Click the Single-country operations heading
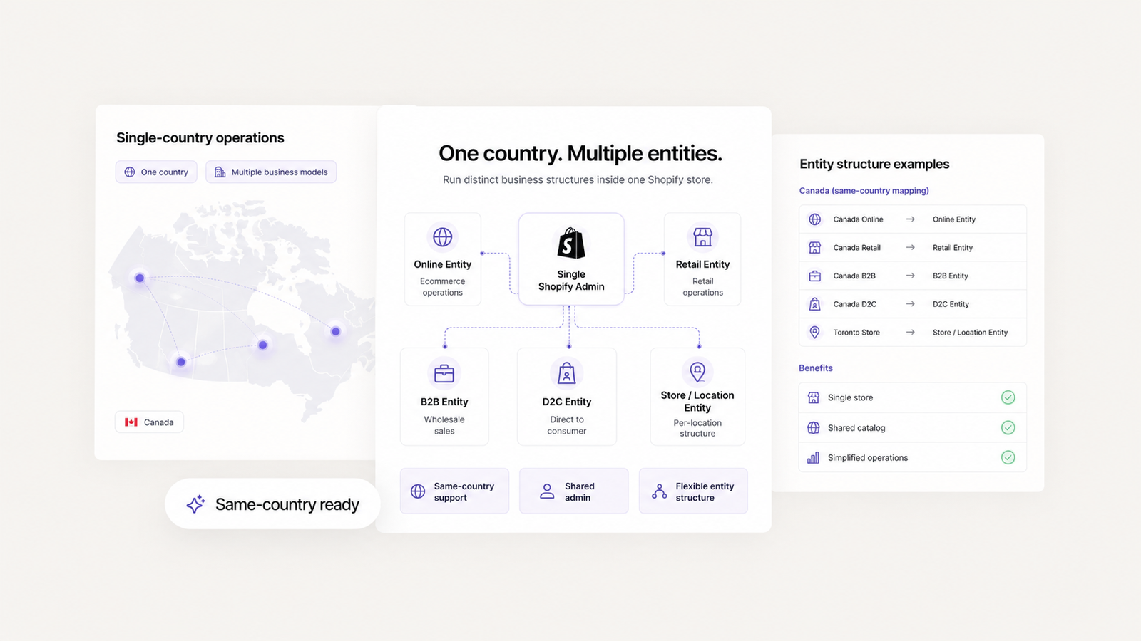 pos(200,138)
